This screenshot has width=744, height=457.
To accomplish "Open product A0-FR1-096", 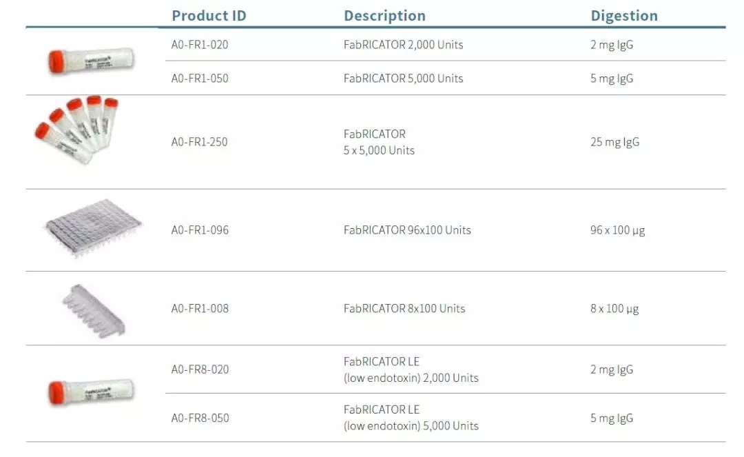I will pyautogui.click(x=200, y=230).
